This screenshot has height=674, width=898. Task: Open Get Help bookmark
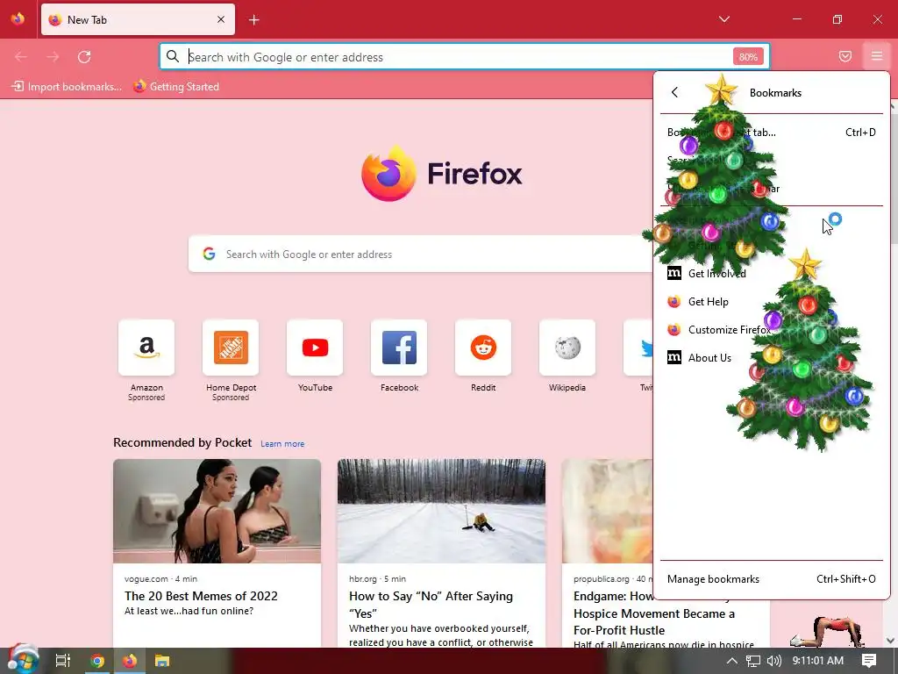click(772, 302)
